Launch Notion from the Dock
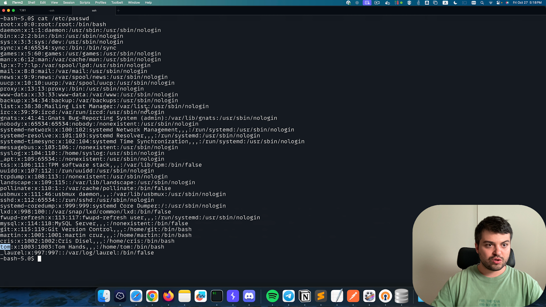The width and height of the screenshot is (546, 307). (305, 296)
